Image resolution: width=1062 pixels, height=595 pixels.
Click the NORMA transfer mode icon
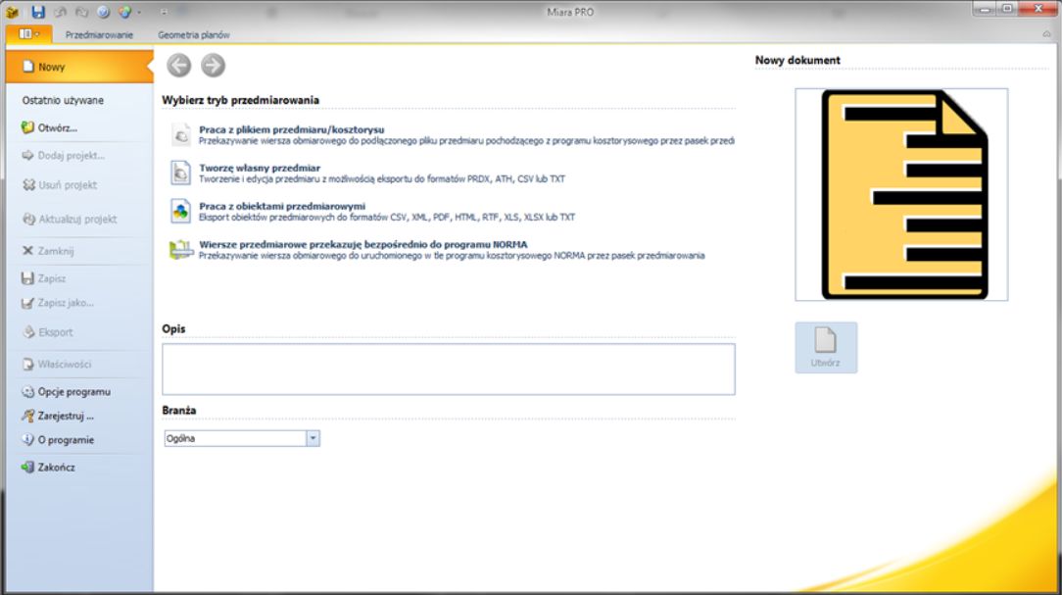pyautogui.click(x=181, y=249)
